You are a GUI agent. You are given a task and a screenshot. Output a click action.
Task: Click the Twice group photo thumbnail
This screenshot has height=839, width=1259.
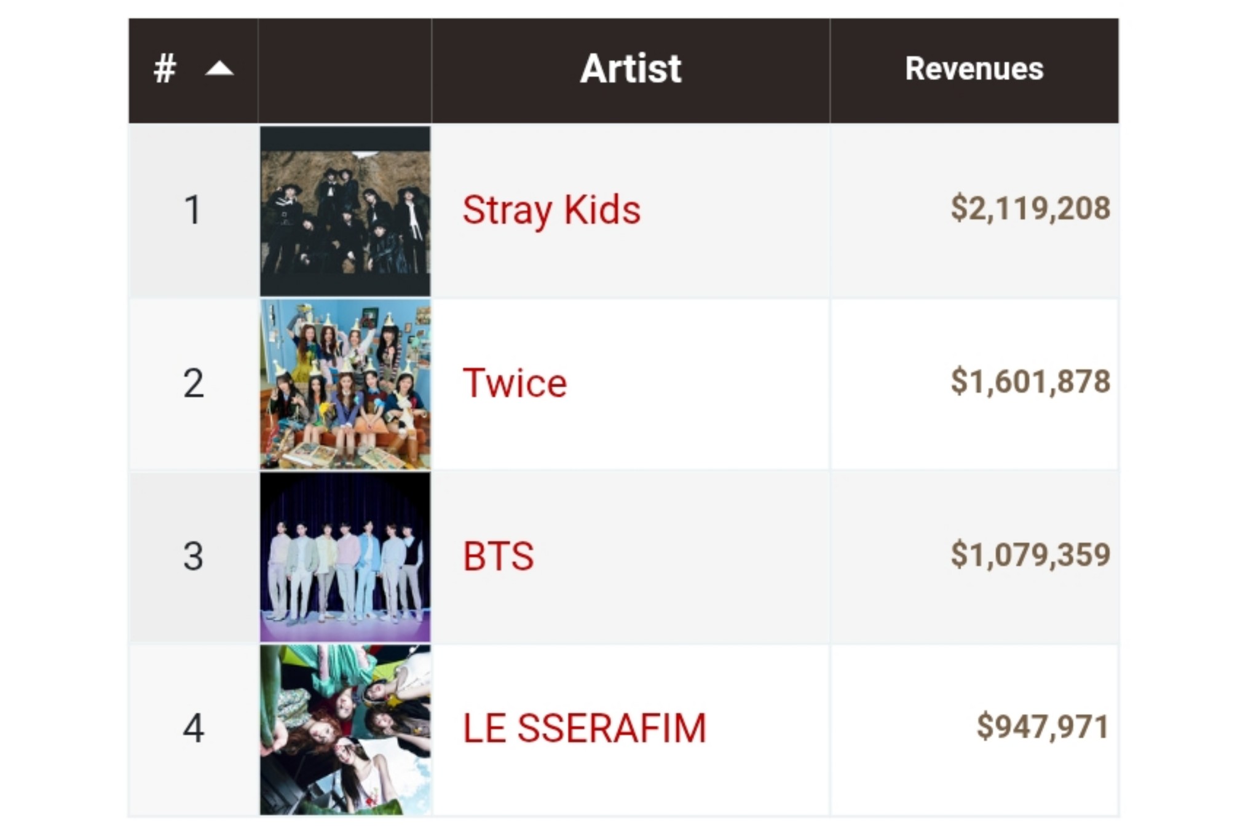[345, 384]
